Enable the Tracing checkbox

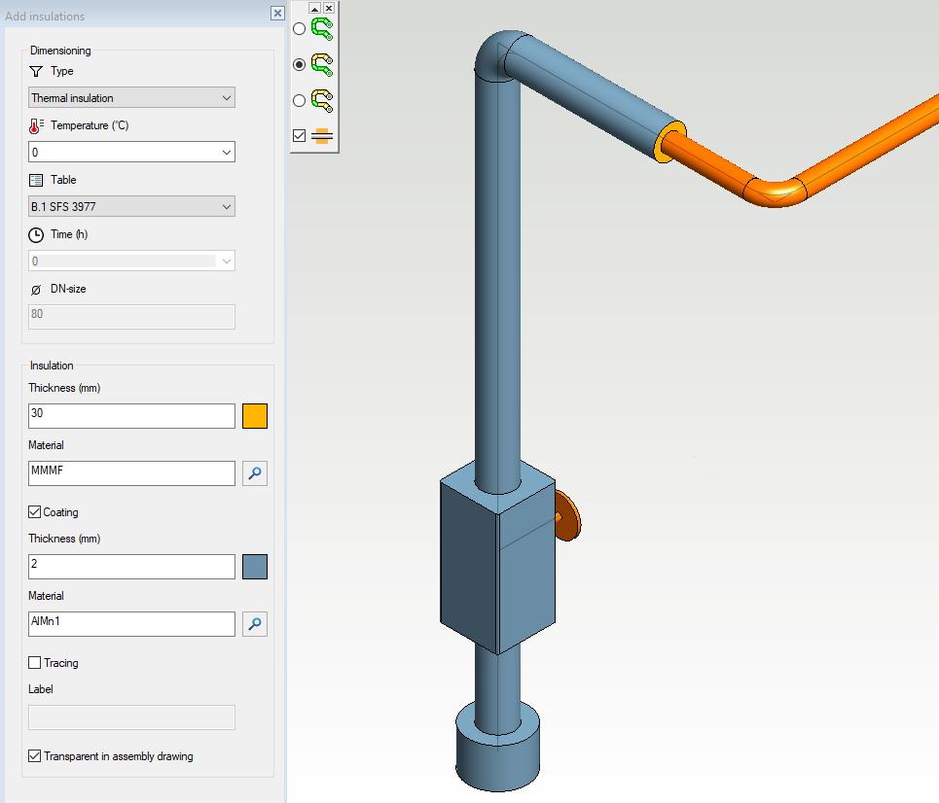point(35,663)
